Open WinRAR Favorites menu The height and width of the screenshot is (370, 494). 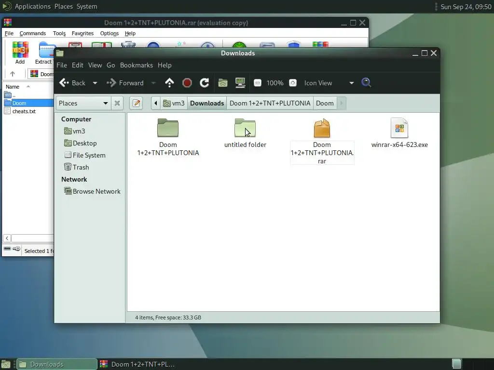pos(82,33)
